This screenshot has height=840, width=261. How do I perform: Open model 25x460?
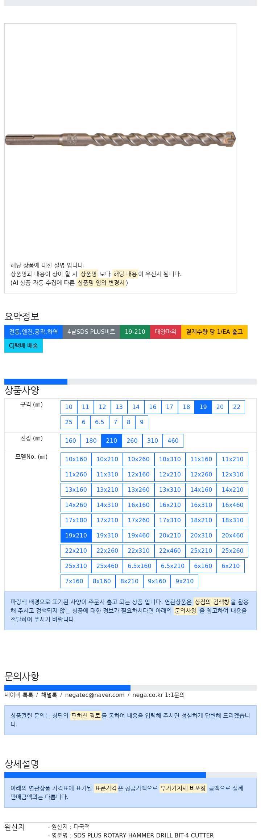tap(107, 566)
